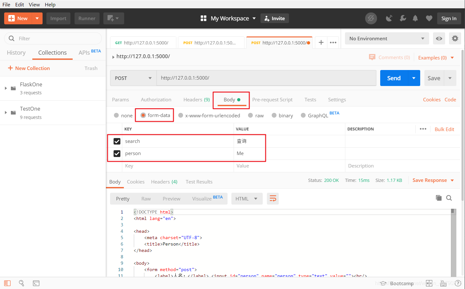
Task: Open Find and Replace icon in status bar
Action: point(21,283)
